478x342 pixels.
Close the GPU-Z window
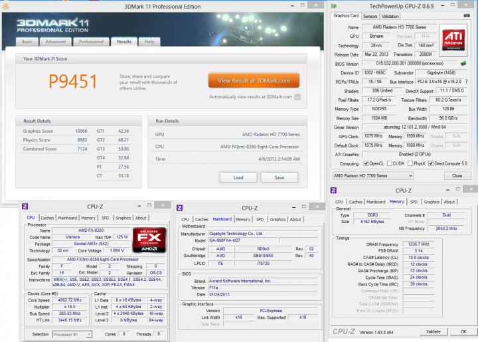point(467,5)
